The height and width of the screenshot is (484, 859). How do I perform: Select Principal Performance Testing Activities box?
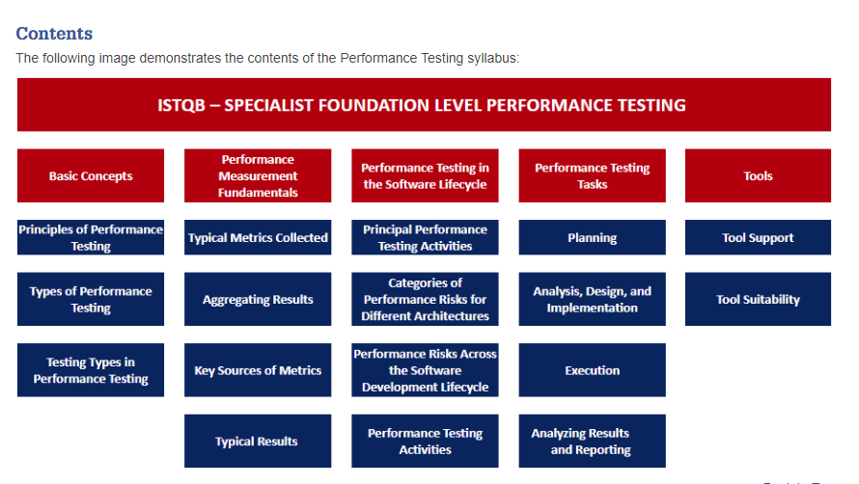pos(425,237)
